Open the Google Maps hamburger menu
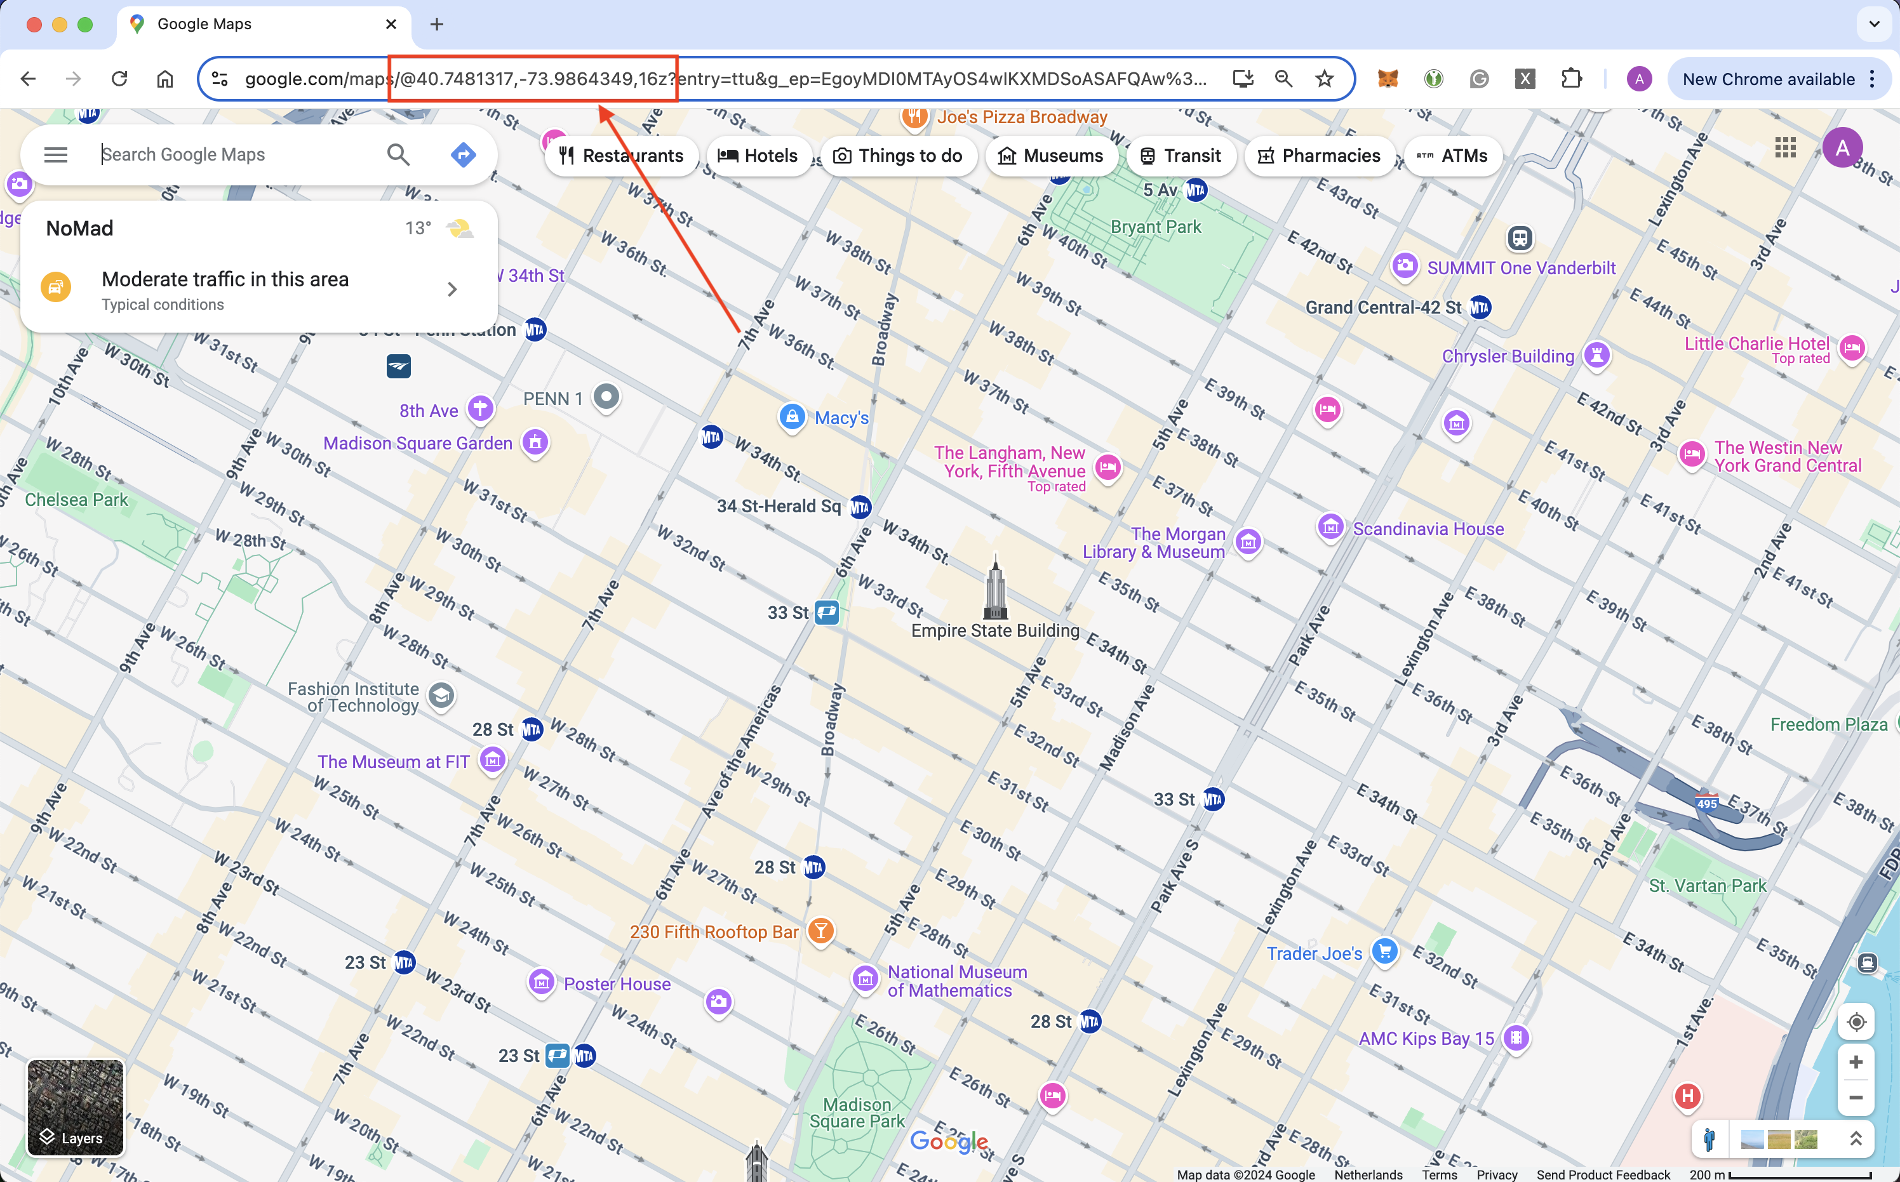 pyautogui.click(x=55, y=155)
